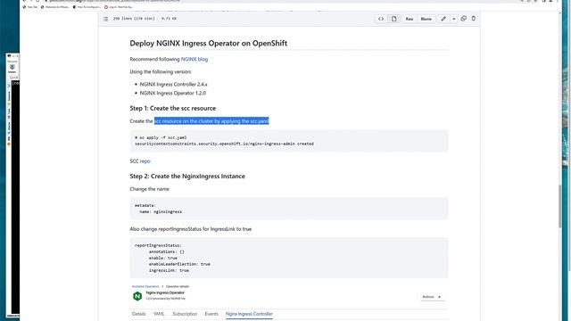Open the SCC repo link
Viewport: 571px width, 321px height.
click(x=145, y=160)
